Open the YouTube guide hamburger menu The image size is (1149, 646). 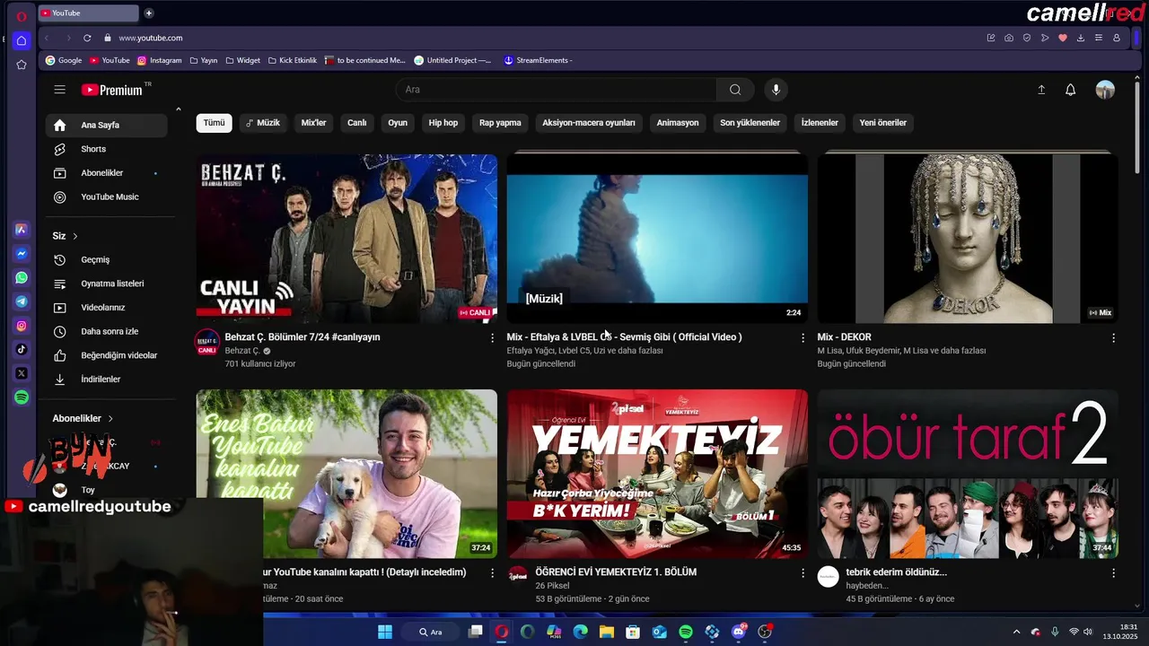coord(59,90)
